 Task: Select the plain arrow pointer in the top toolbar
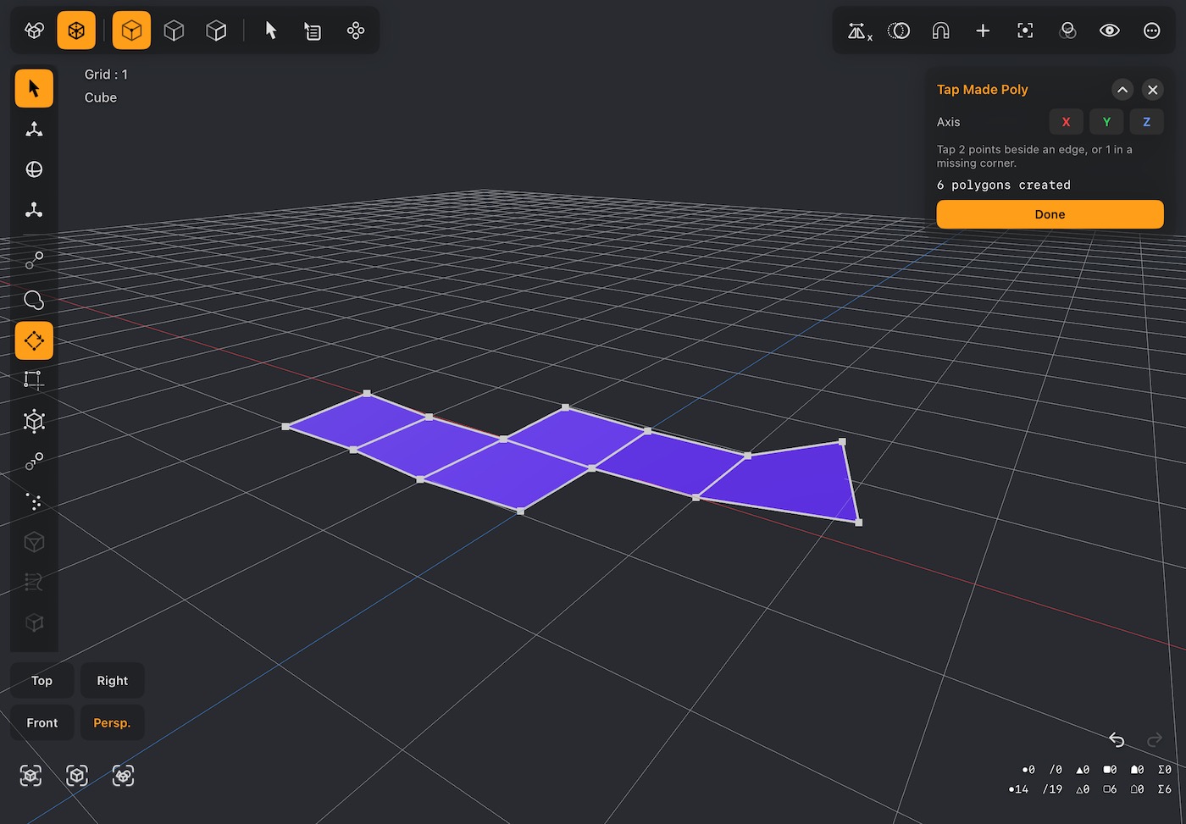click(x=271, y=30)
